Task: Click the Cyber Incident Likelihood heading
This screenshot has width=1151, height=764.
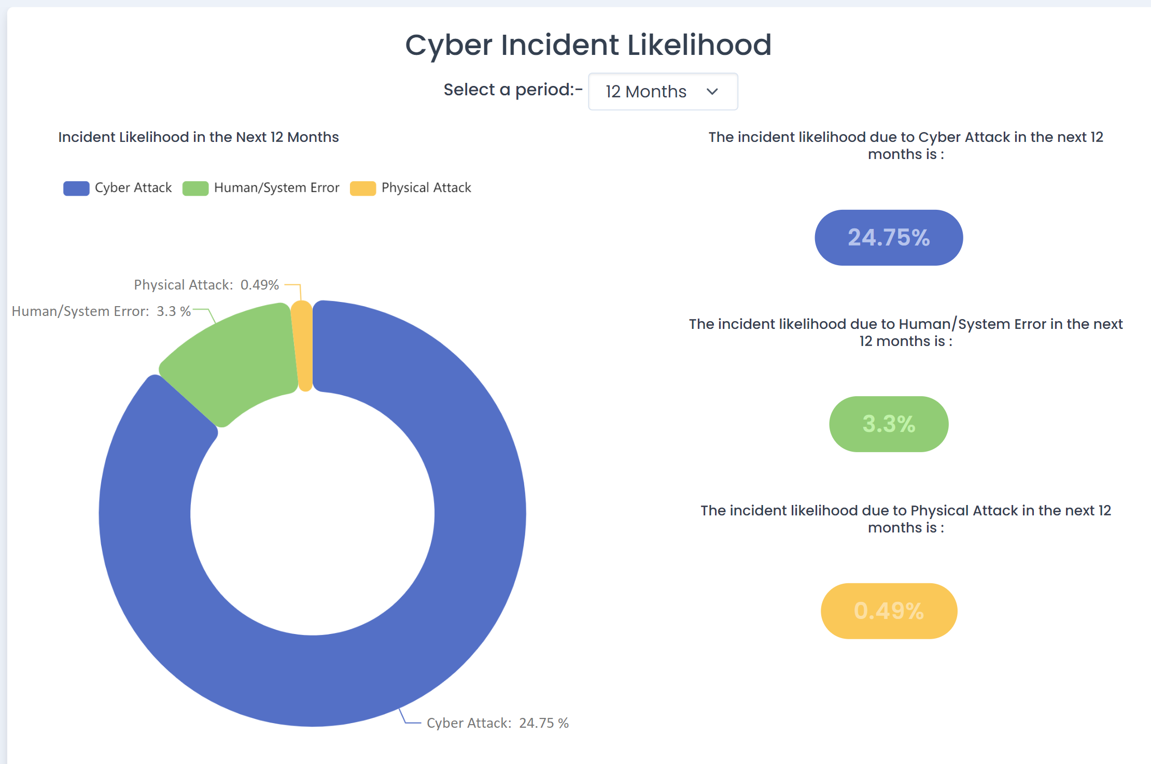Action: click(588, 45)
